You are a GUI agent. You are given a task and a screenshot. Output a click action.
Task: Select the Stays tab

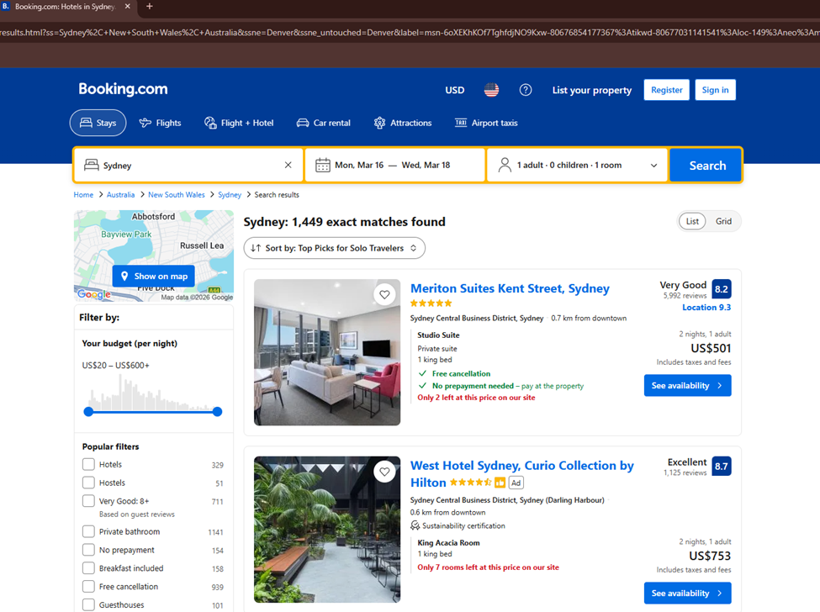point(98,123)
